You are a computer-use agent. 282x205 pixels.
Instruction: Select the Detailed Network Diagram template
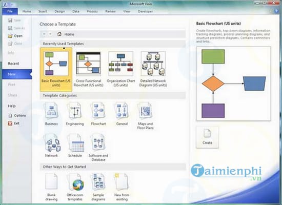click(x=153, y=70)
